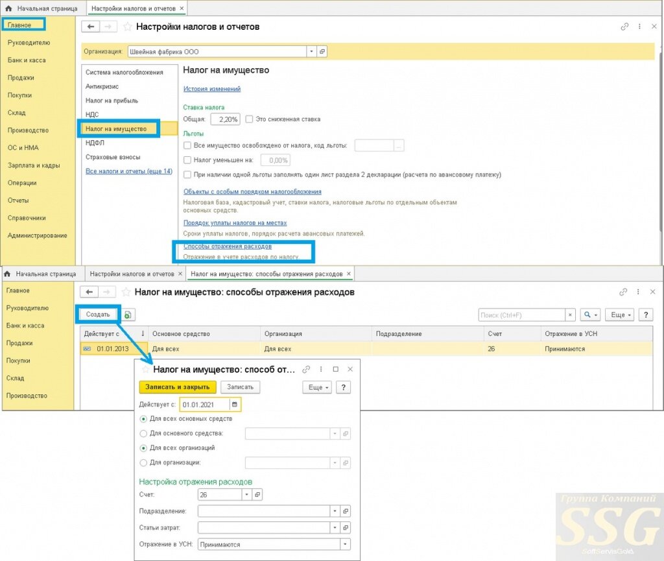The width and height of the screenshot is (664, 561).
Task: Open the three-dot menu in the dialog title bar
Action: pyautogui.click(x=321, y=369)
